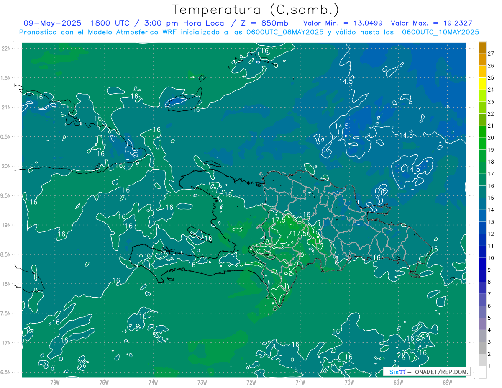Click the 'ONAMET/REP.DOM.' credit label
Screen dimensions: 502x388
coord(441,372)
